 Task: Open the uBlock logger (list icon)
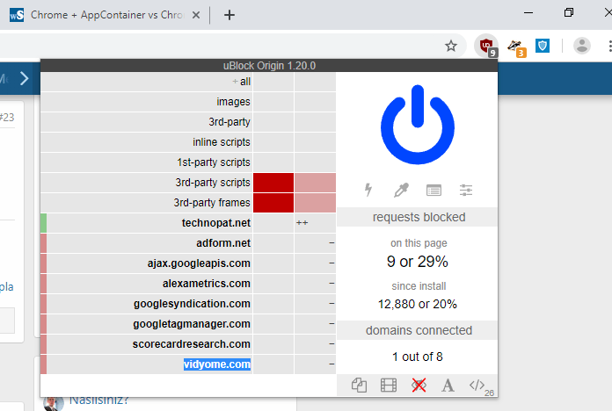coord(433,191)
